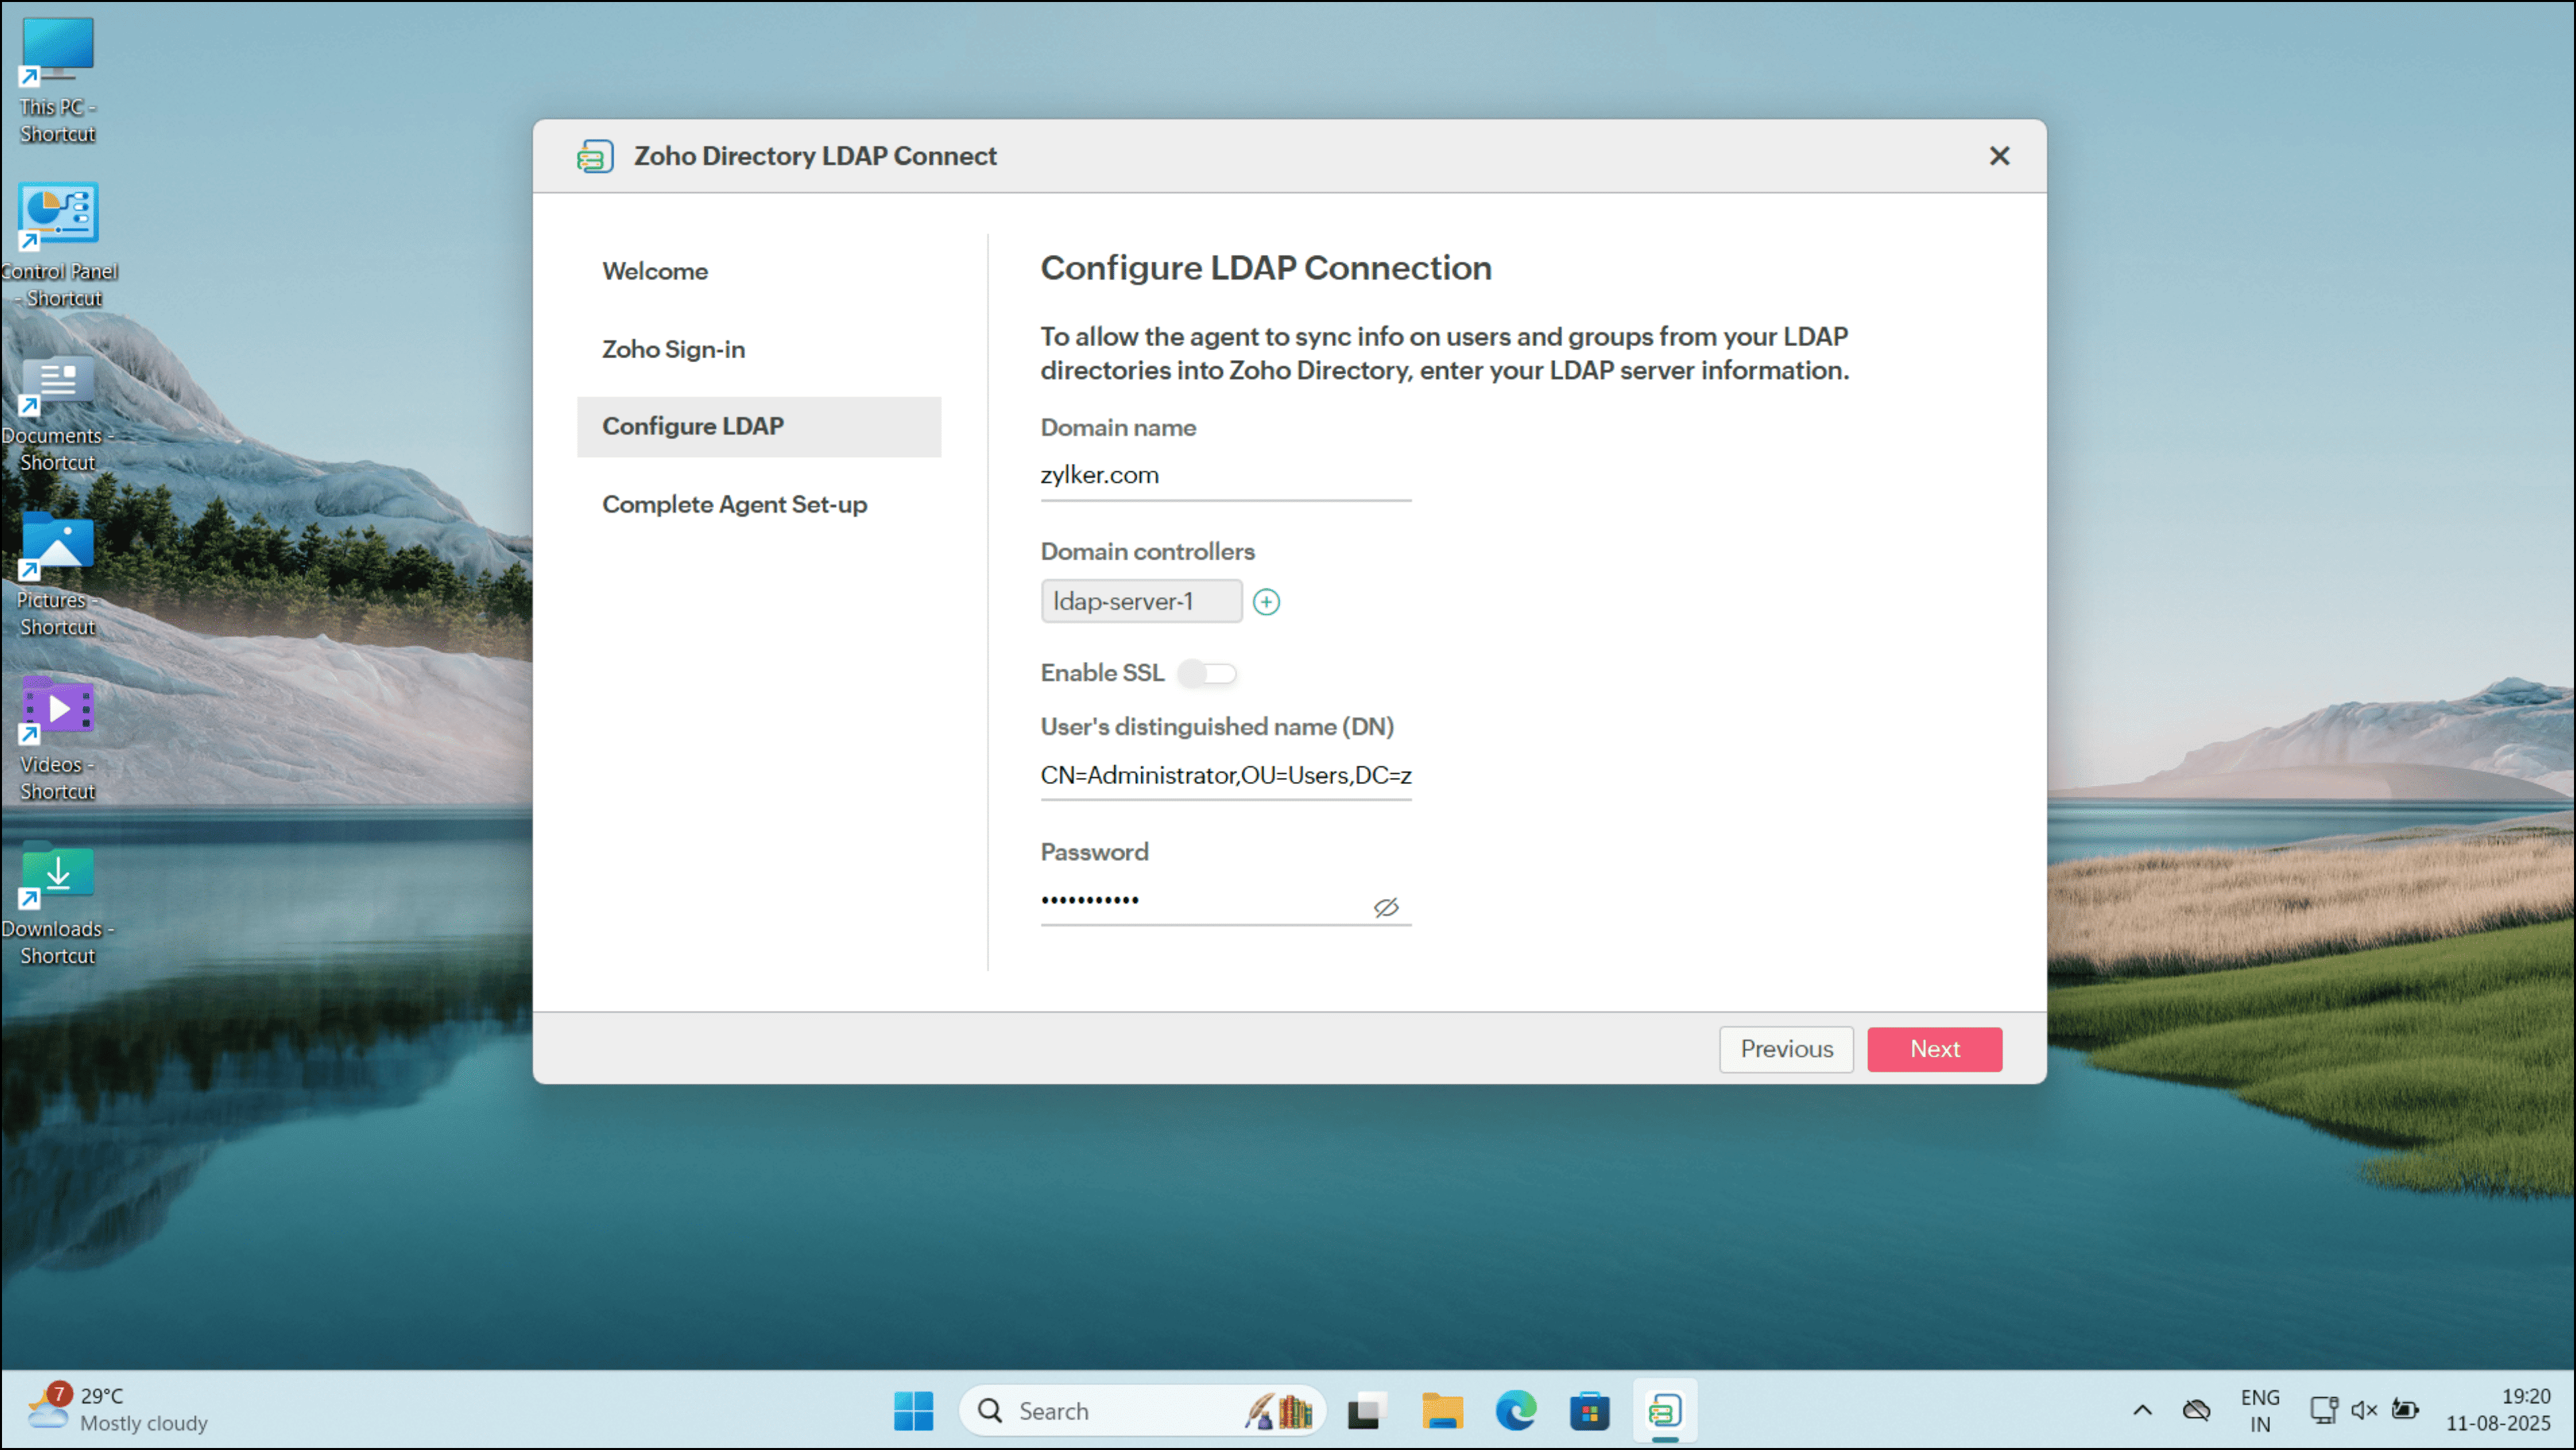Image resolution: width=2576 pixels, height=1450 pixels.
Task: Focus the user's distinguished name field
Action: [x=1225, y=775]
